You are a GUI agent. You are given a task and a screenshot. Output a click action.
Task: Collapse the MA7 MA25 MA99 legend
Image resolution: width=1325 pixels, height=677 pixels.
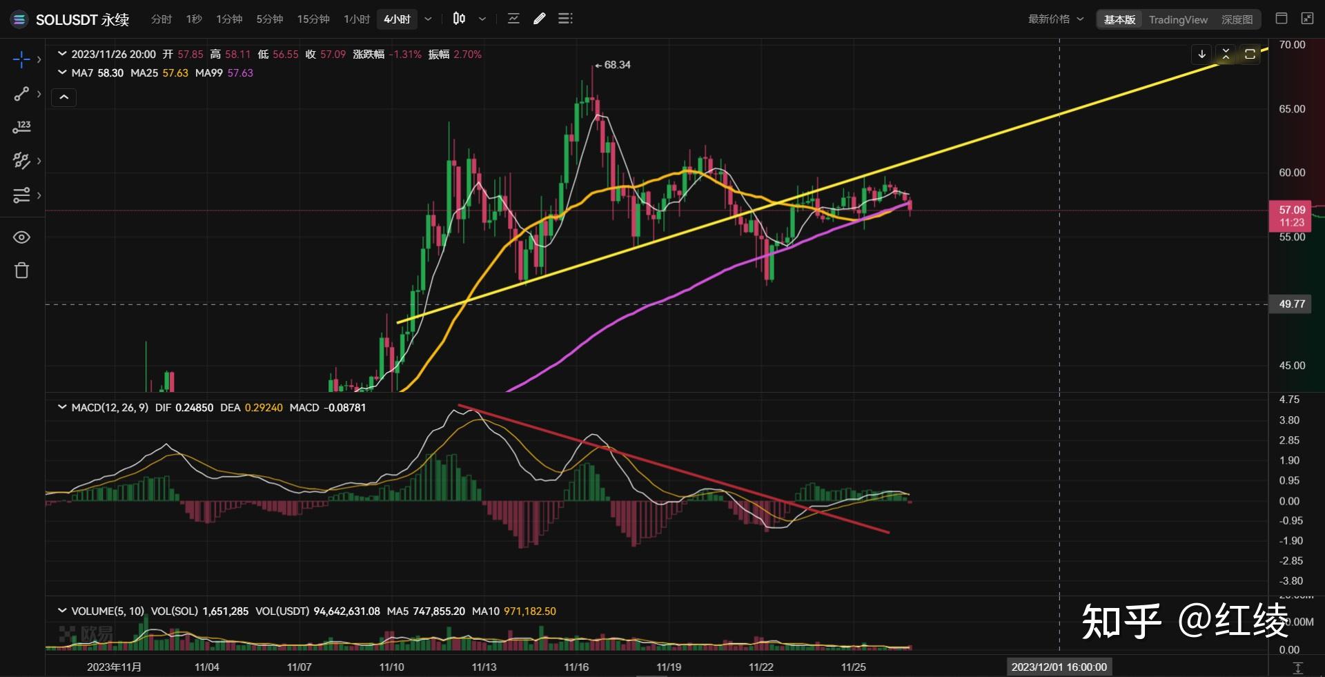62,72
